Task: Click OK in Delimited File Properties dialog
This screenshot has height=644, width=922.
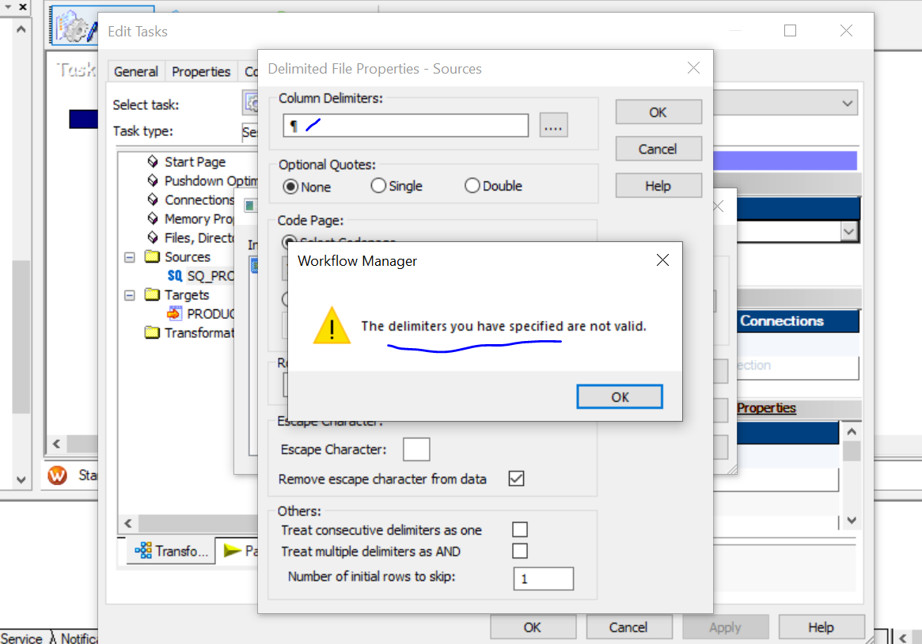Action: click(x=658, y=112)
